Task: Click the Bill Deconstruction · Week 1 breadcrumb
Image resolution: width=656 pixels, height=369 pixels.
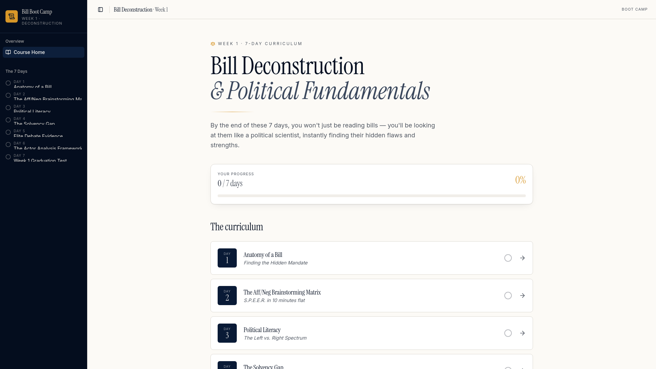Action: [141, 10]
